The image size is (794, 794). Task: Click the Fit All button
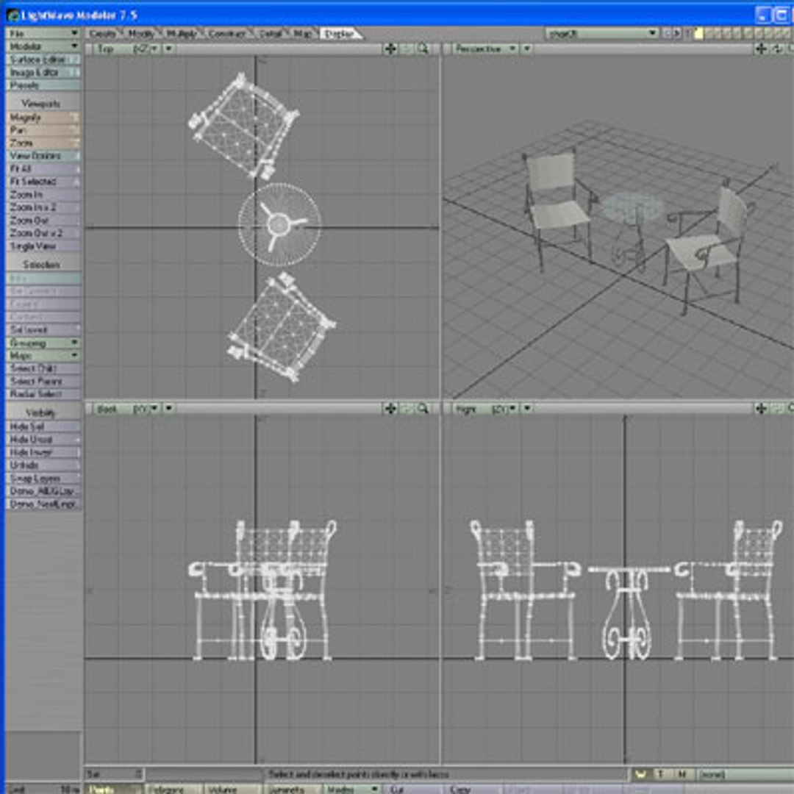pyautogui.click(x=43, y=168)
